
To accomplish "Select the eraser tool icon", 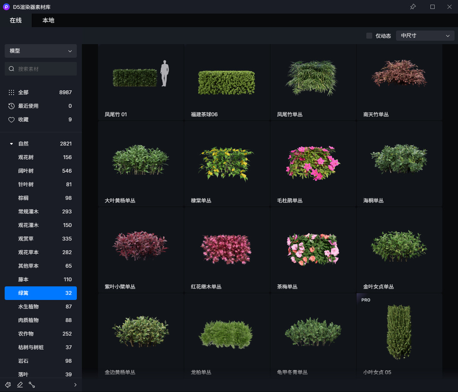I will point(20,385).
